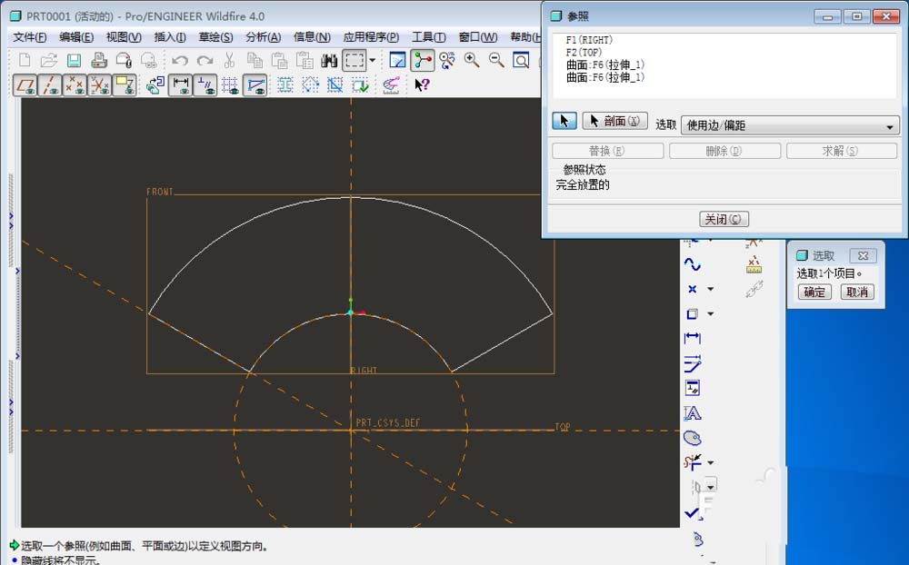Activate the arrow select mode in 参照 dialog

pyautogui.click(x=564, y=121)
